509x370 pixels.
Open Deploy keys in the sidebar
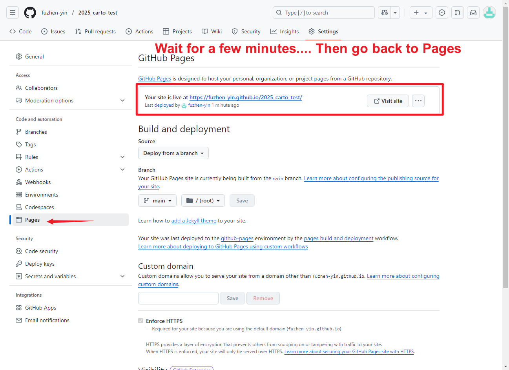(71, 264)
